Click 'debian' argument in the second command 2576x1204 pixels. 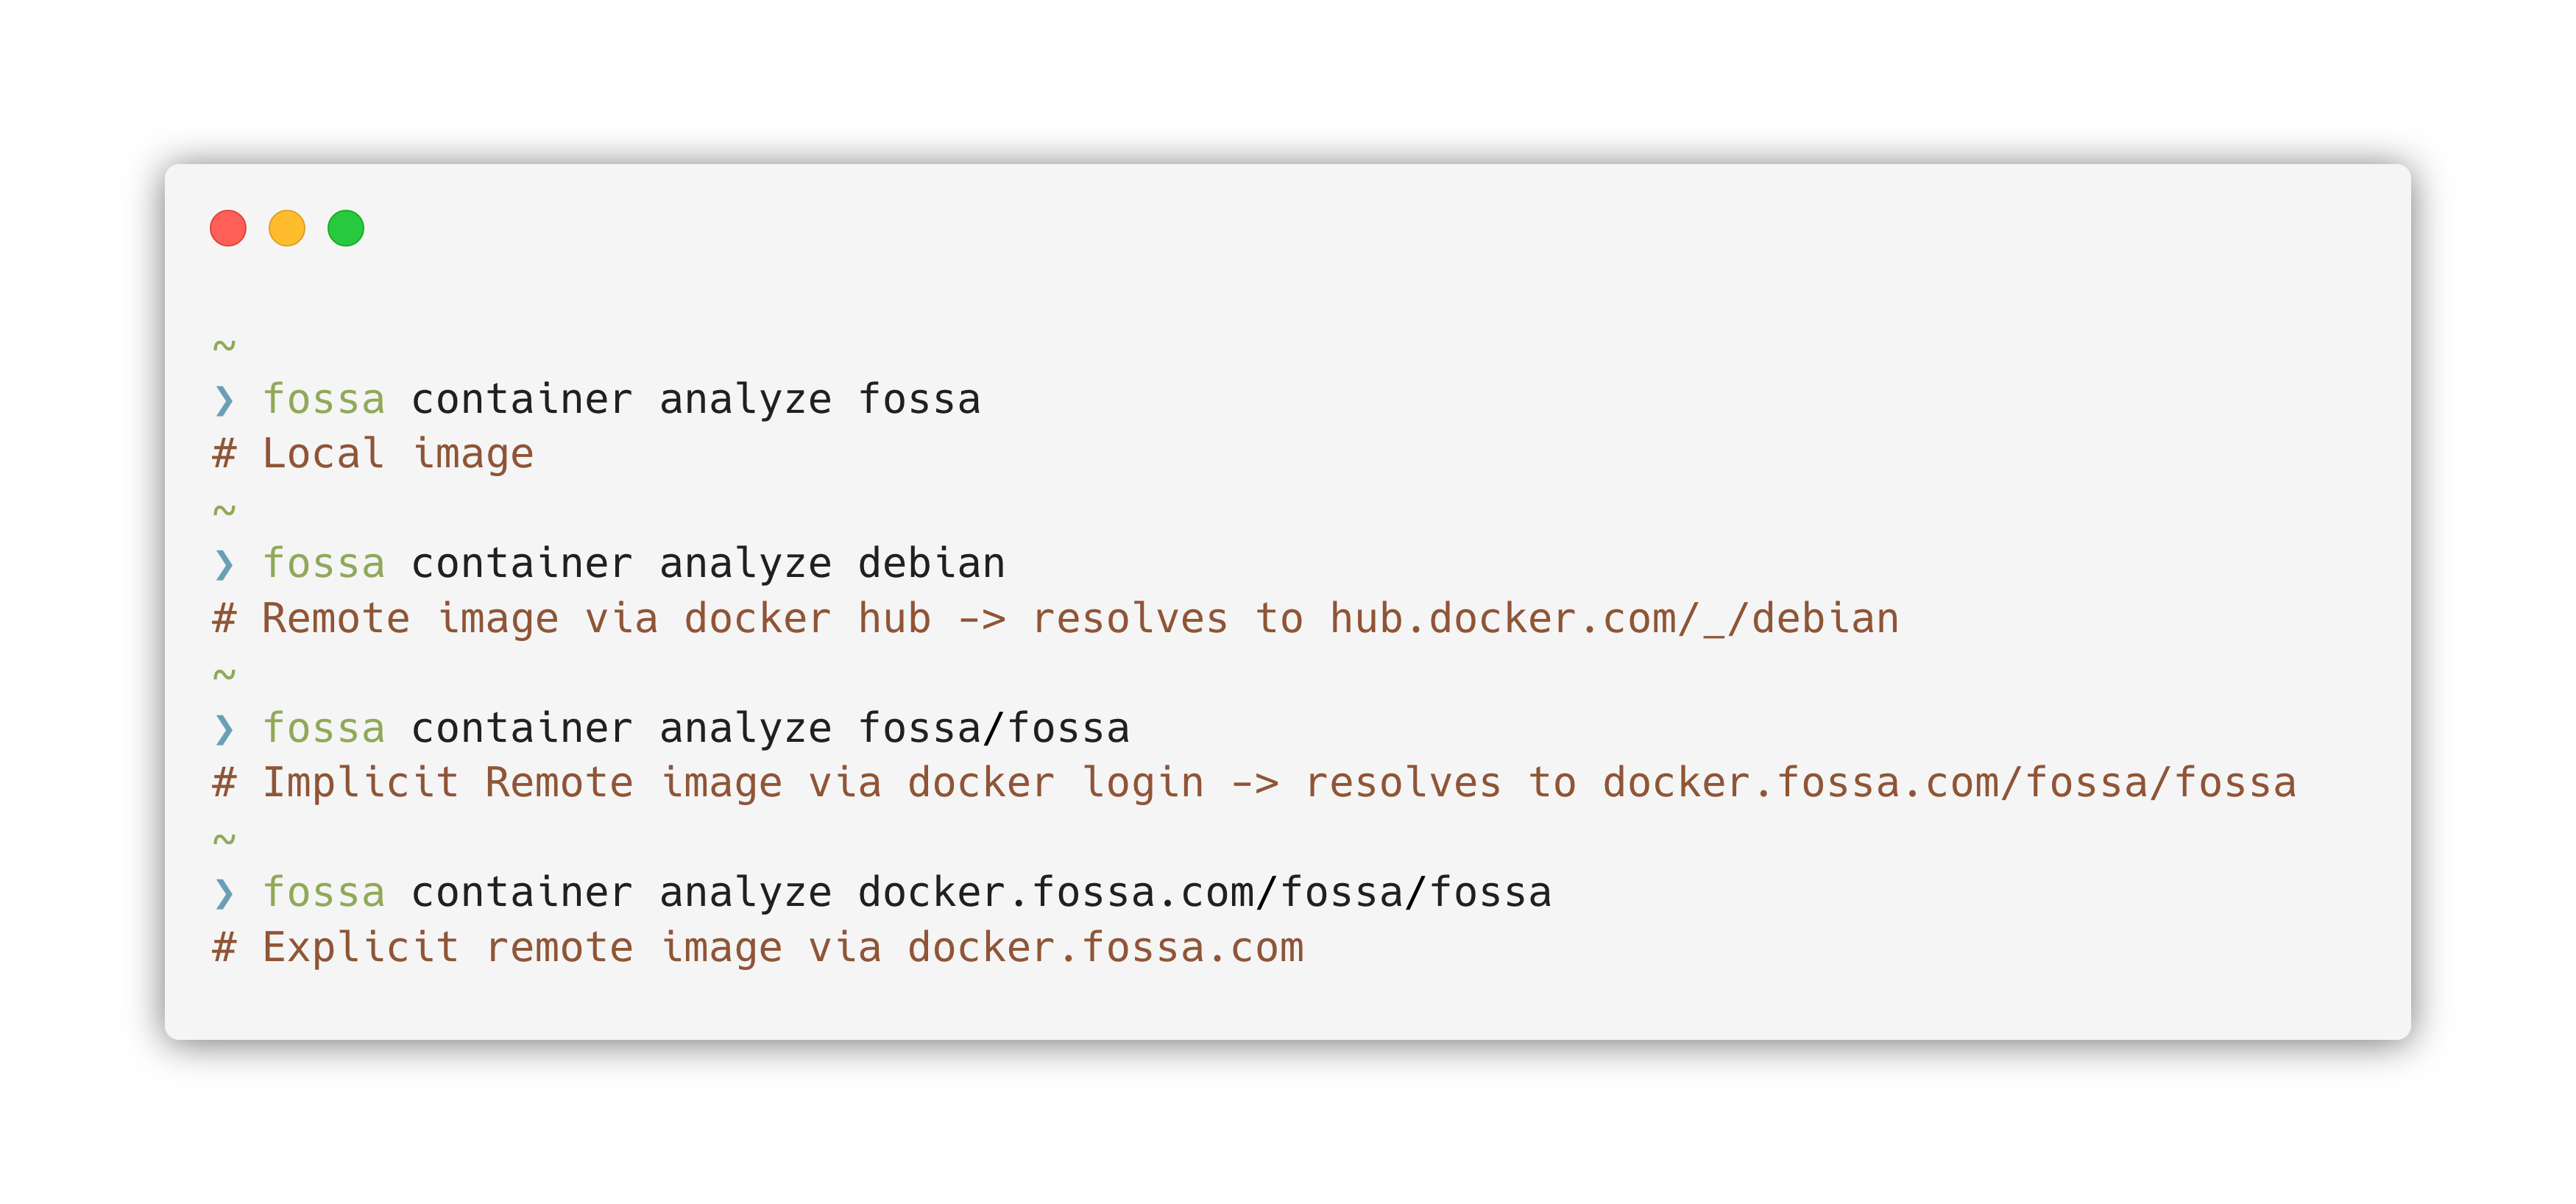[x=931, y=563]
